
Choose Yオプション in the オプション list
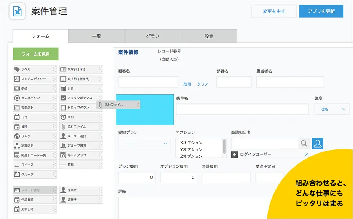[x=191, y=149]
